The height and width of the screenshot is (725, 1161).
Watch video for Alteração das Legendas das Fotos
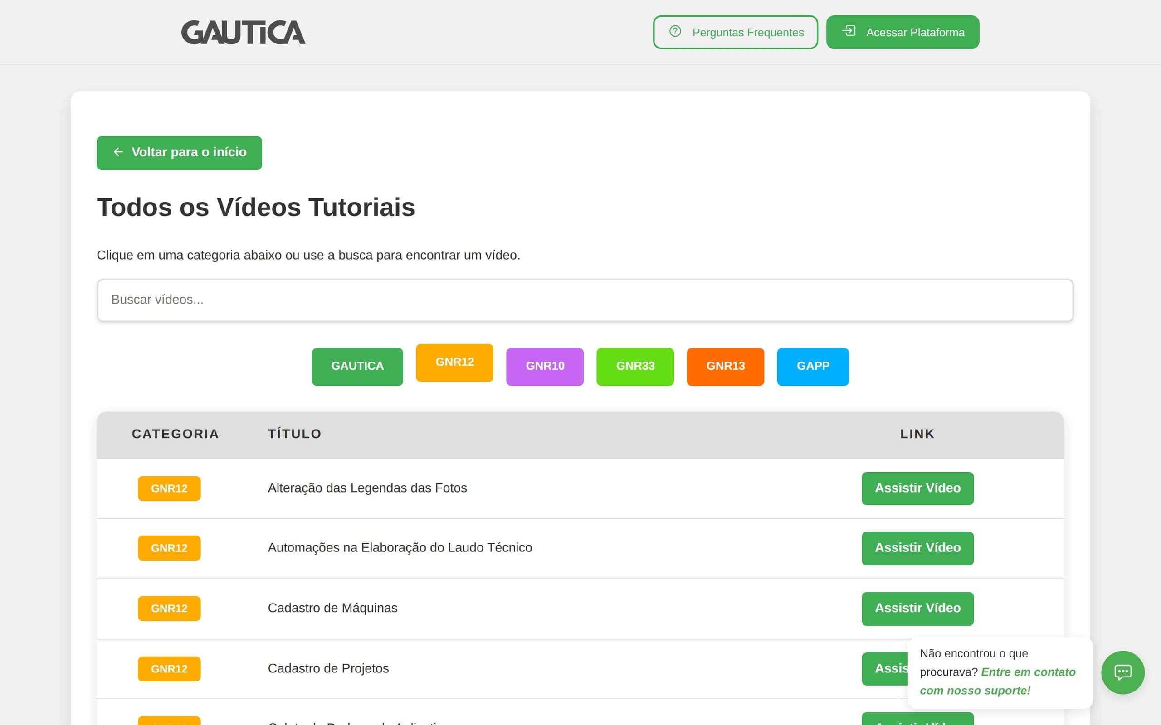coord(918,488)
